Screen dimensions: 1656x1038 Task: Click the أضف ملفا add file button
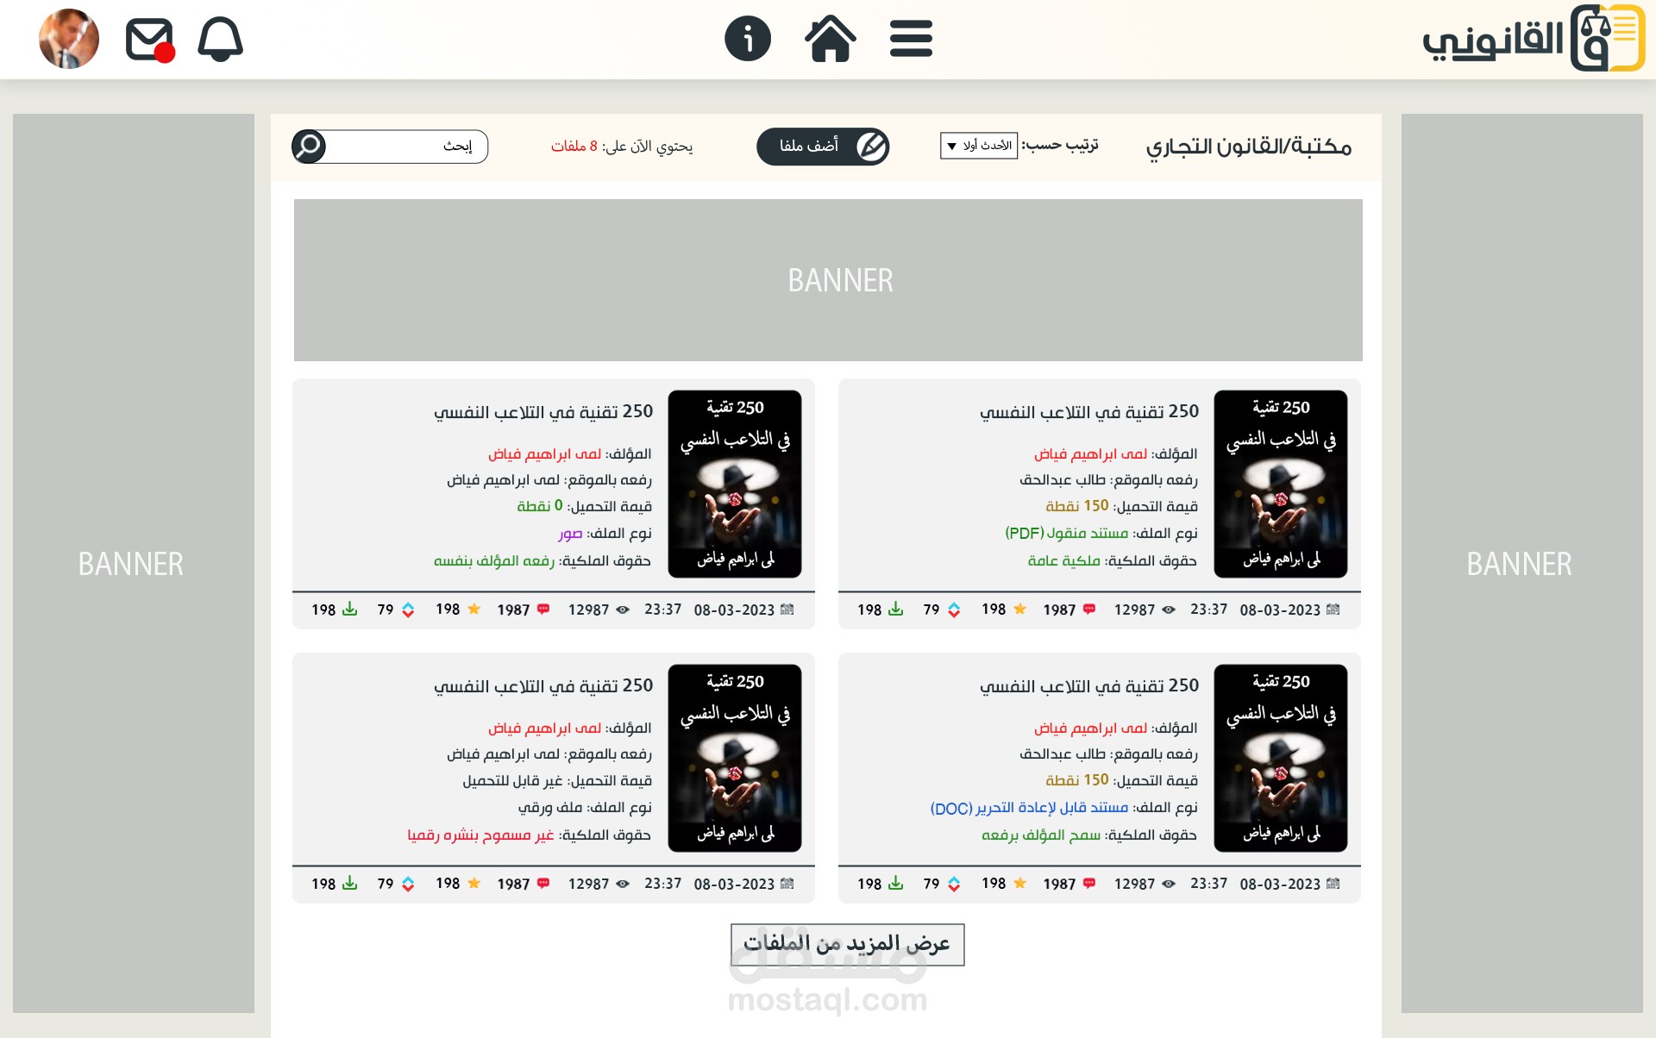[822, 147]
